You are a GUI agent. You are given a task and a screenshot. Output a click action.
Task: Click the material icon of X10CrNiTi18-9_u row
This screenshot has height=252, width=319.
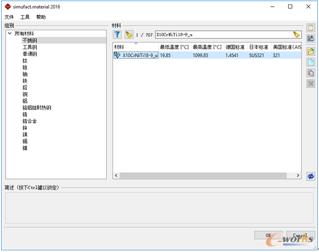(x=117, y=55)
